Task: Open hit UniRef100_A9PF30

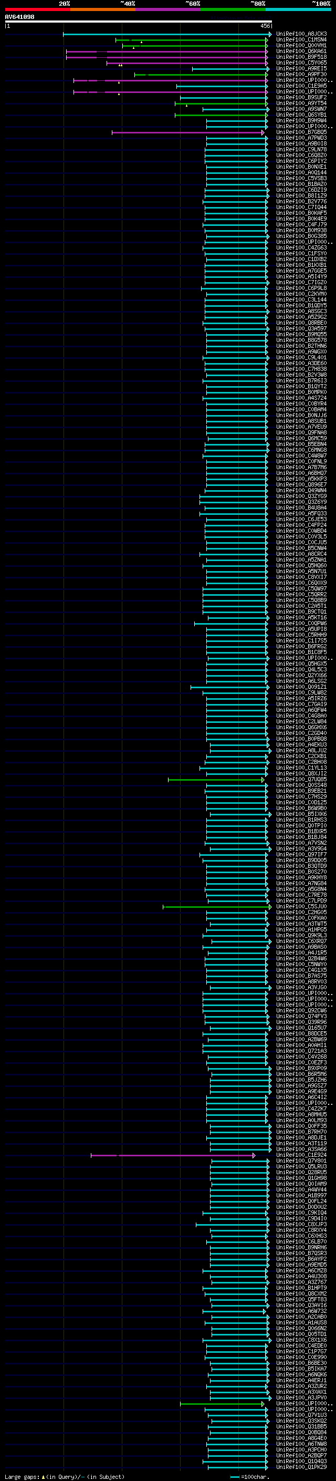Action: (x=301, y=74)
